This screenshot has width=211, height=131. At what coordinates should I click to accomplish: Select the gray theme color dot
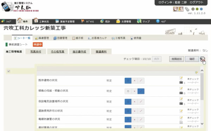click(193, 9)
